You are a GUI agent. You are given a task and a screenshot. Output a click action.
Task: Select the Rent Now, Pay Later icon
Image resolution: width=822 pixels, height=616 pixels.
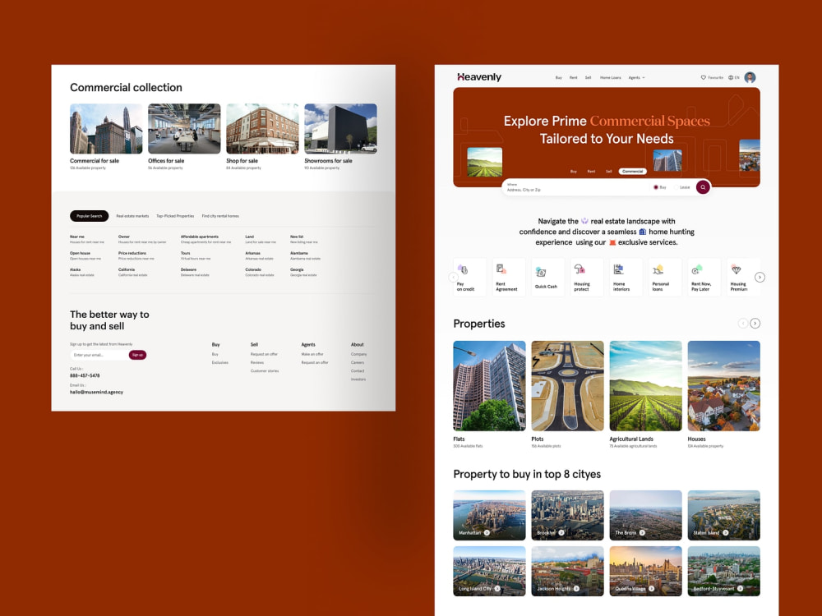(697, 269)
